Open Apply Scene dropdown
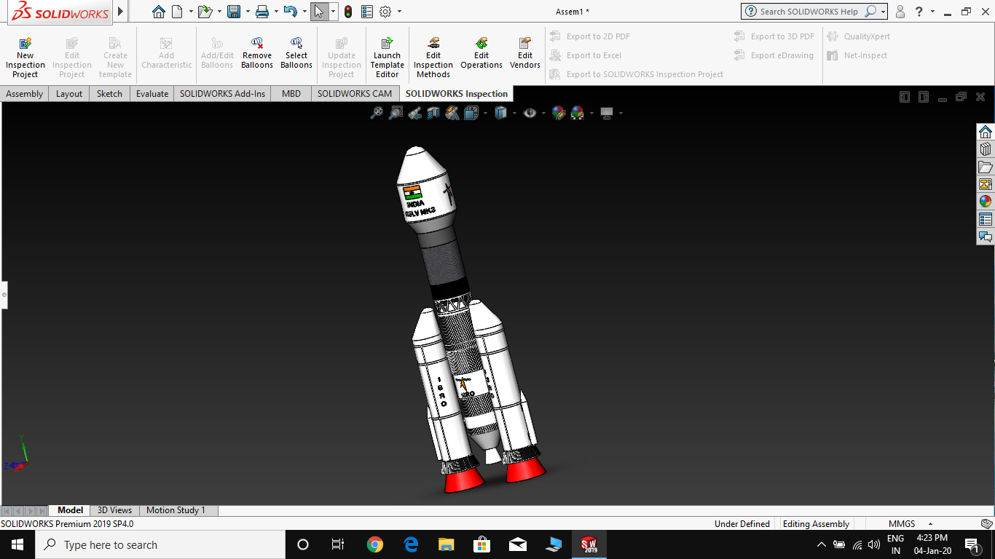995x559 pixels. point(591,113)
